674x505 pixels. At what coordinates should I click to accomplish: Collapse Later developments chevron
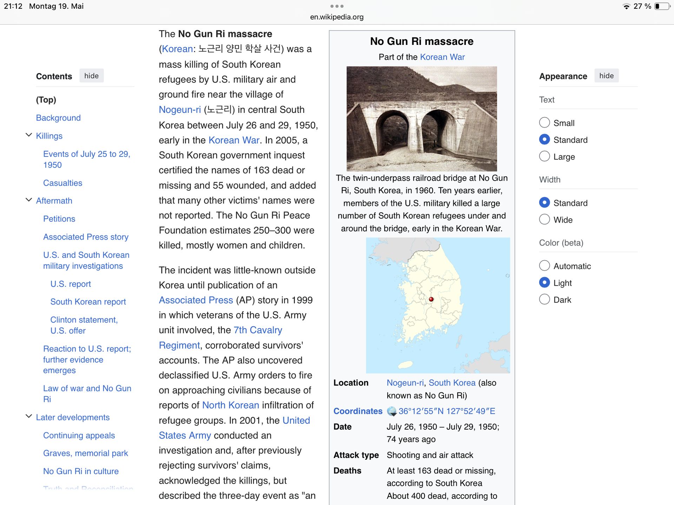pyautogui.click(x=29, y=417)
